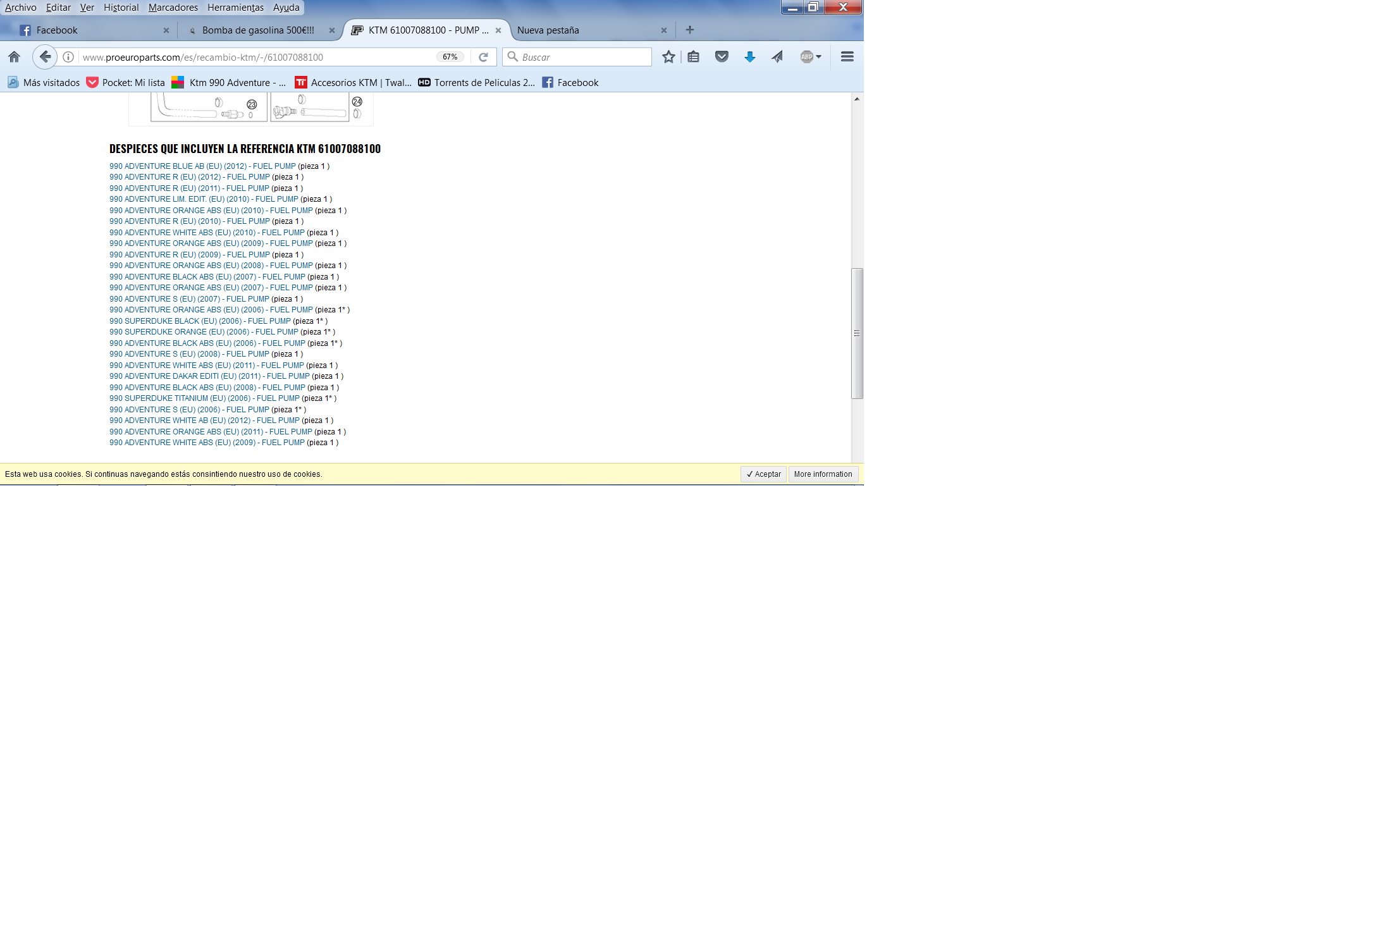
Task: Open 990 SUPERDUKE ORANGE (EU) (2006) link
Action: click(204, 332)
